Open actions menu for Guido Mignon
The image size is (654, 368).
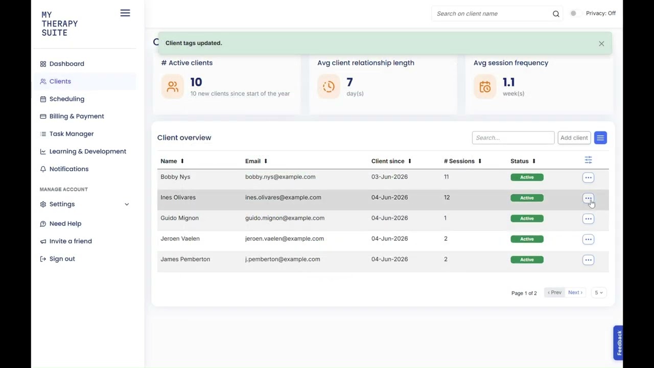coord(588,219)
